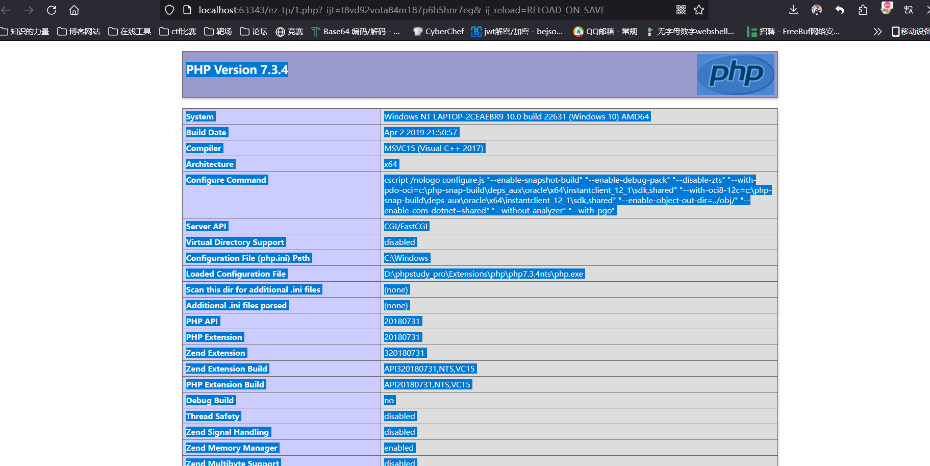Open the profile avatar icon in the toolbar
The width and height of the screenshot is (930, 466).
click(817, 10)
